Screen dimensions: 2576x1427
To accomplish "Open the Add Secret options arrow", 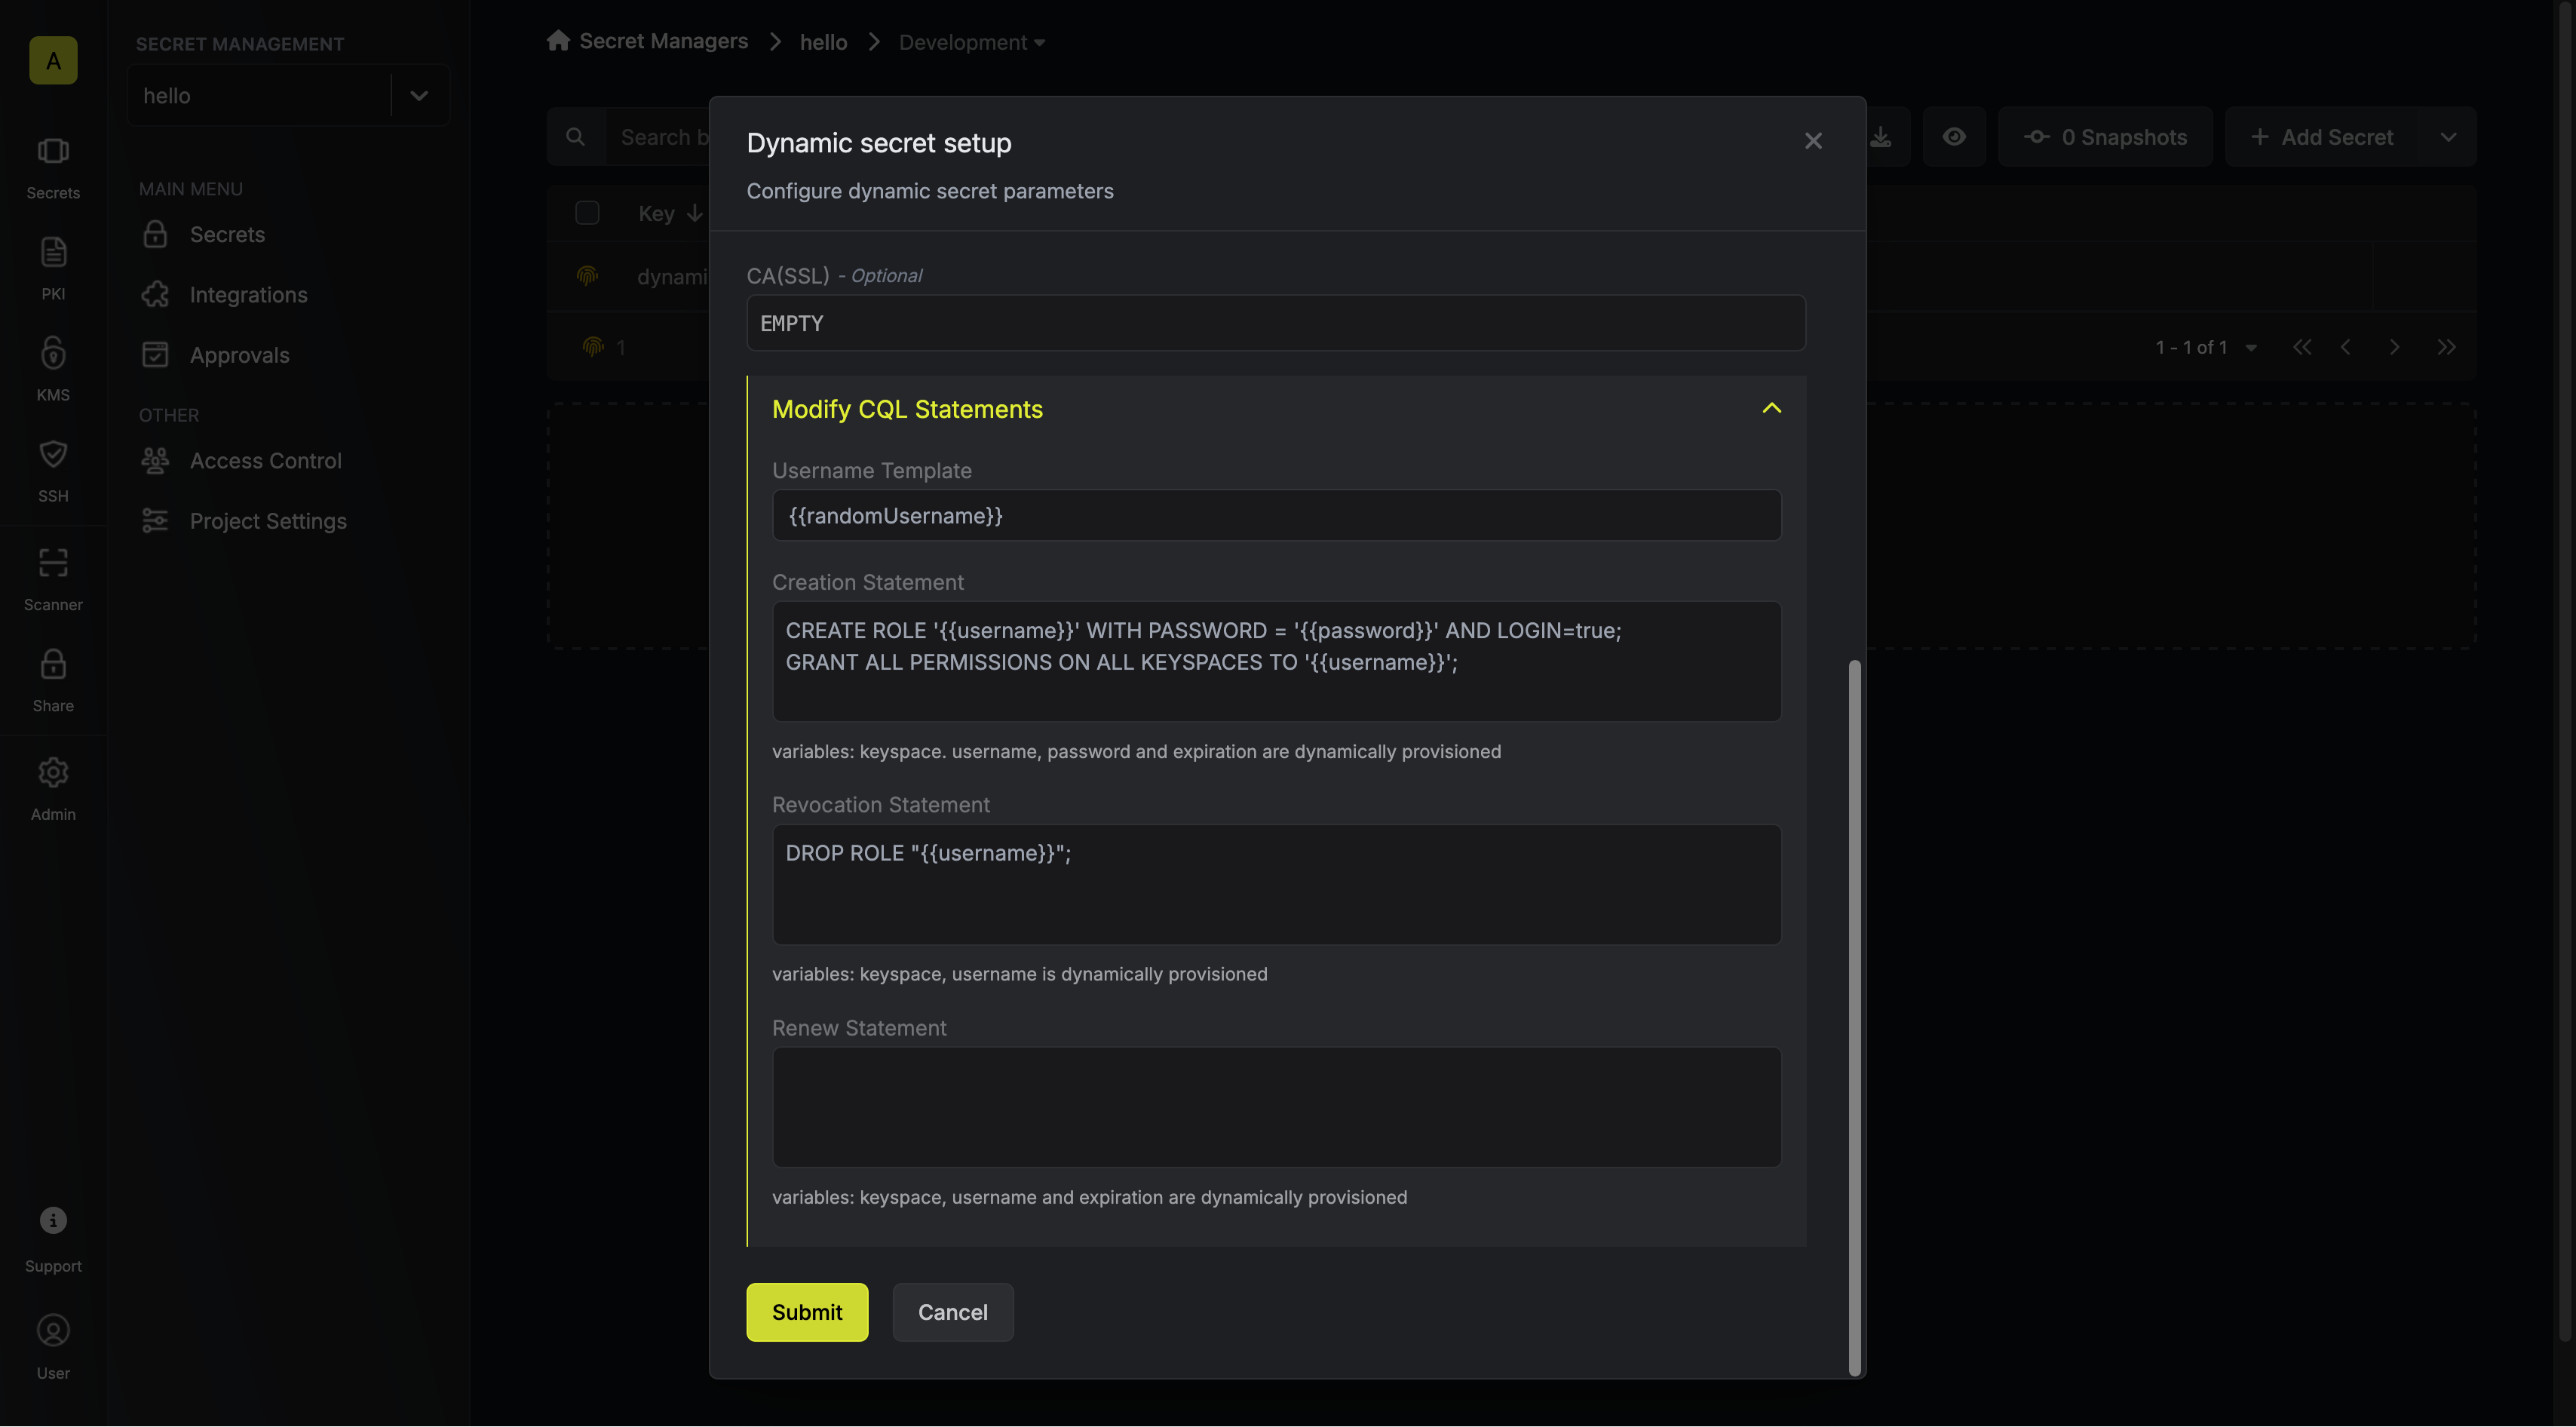I will (2448, 137).
